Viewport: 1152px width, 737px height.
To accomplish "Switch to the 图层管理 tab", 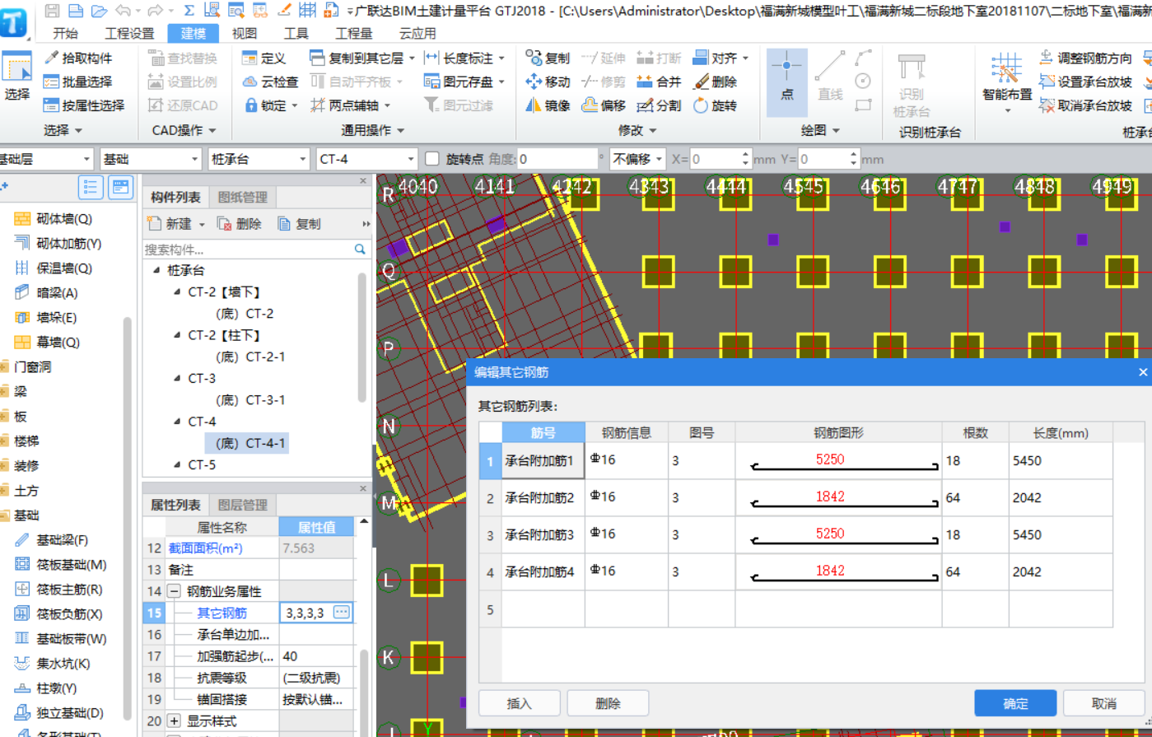I will [x=242, y=505].
